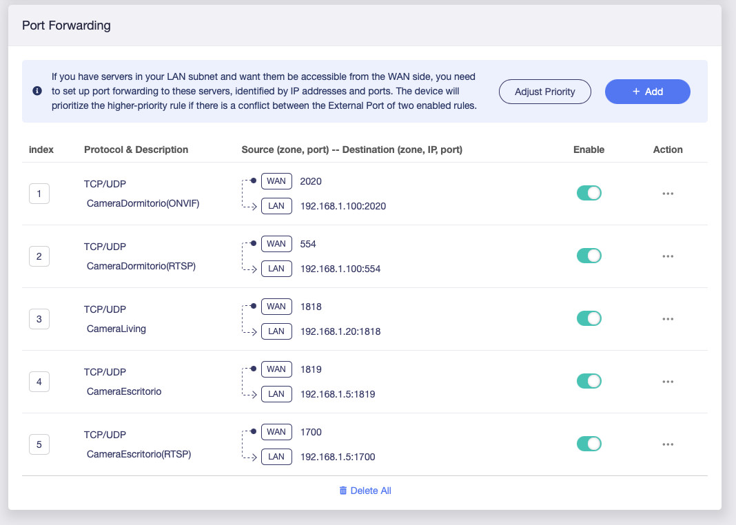Click the Source -- Destination column header
This screenshot has width=736, height=525.
[x=351, y=150]
